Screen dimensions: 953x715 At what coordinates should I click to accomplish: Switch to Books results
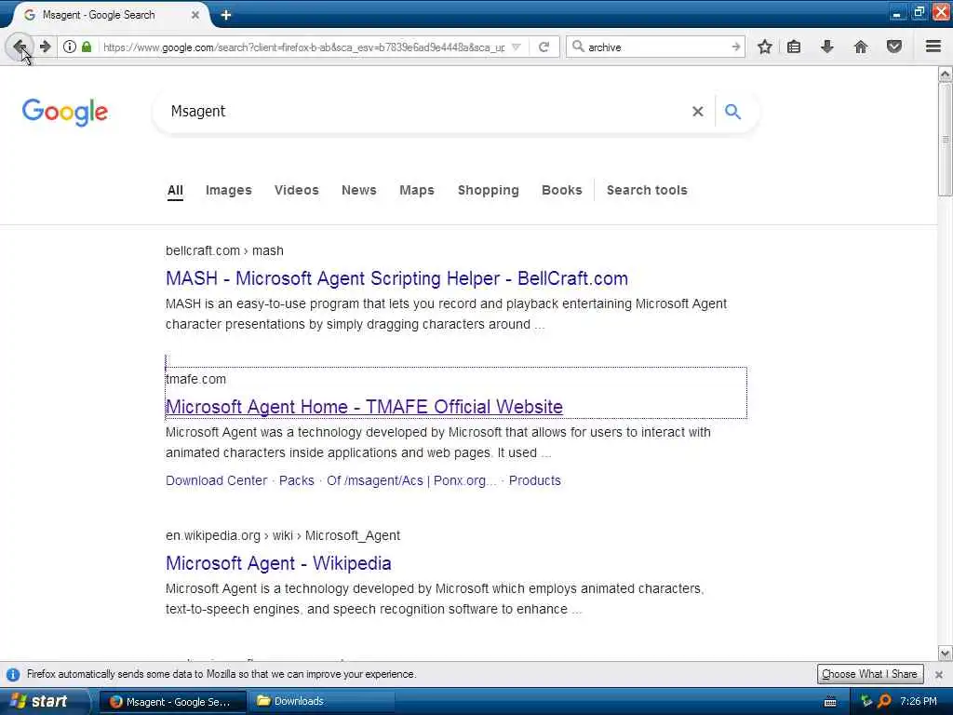click(x=561, y=190)
